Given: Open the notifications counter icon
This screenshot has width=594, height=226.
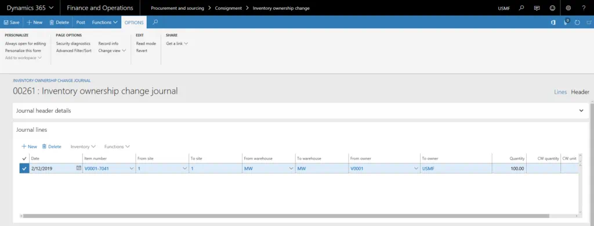Looking at the screenshot, I should pyautogui.click(x=567, y=22).
